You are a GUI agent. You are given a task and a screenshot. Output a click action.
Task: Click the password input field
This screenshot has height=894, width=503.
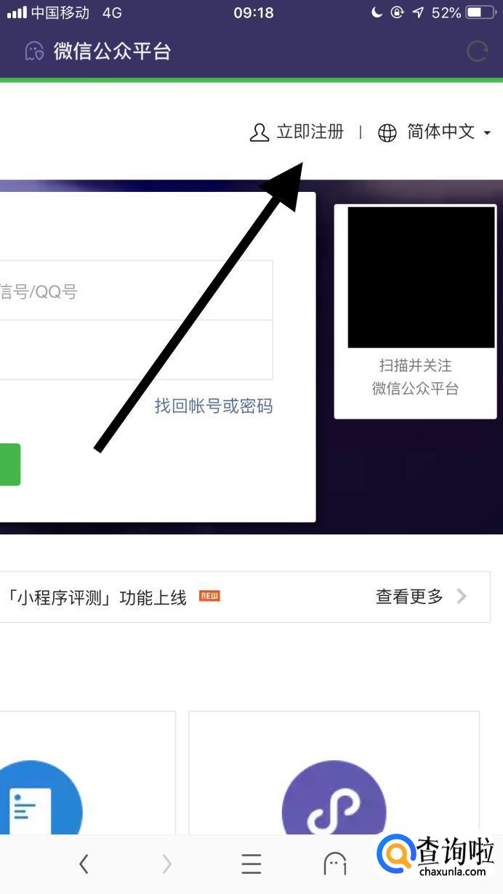tap(136, 350)
